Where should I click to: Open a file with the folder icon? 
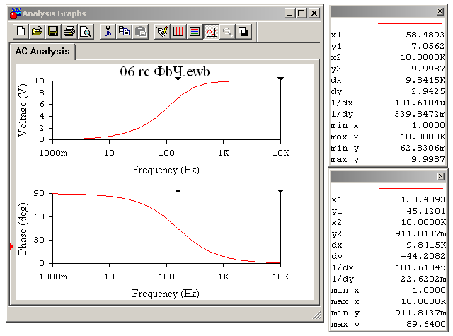(37, 31)
